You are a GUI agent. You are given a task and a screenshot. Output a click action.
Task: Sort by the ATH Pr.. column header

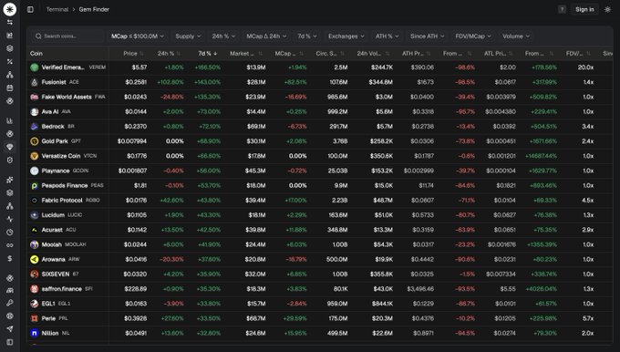[x=416, y=54]
